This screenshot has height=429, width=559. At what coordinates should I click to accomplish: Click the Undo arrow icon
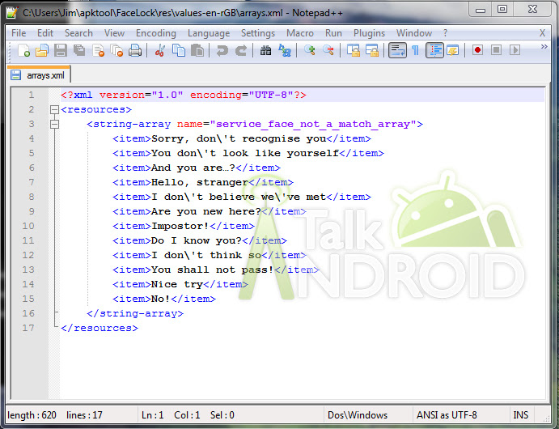(x=222, y=50)
